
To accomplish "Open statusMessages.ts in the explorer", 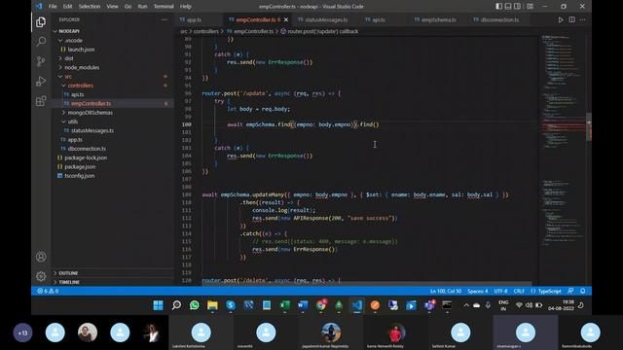I will 92,130.
